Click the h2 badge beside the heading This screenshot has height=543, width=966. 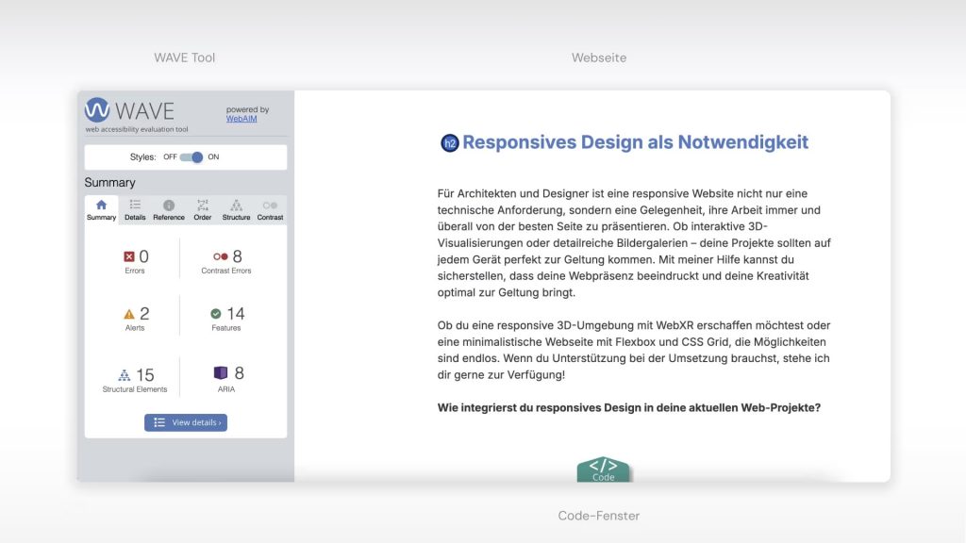450,143
